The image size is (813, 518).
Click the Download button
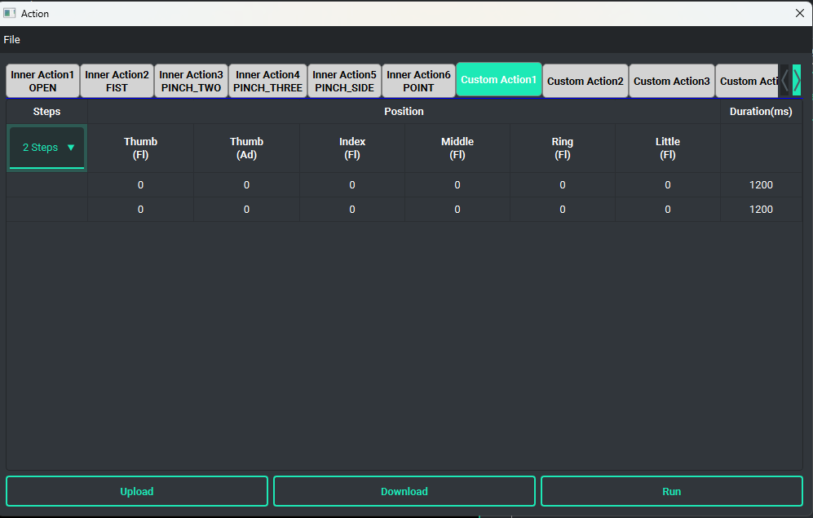(404, 491)
